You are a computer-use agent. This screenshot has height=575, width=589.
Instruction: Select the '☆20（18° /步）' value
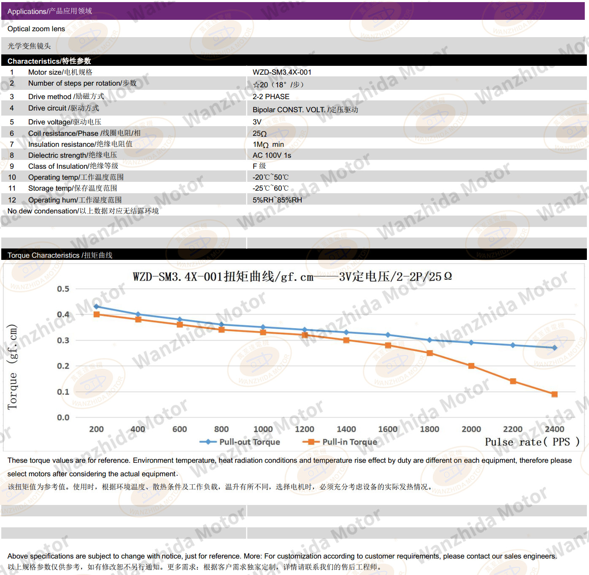point(278,84)
